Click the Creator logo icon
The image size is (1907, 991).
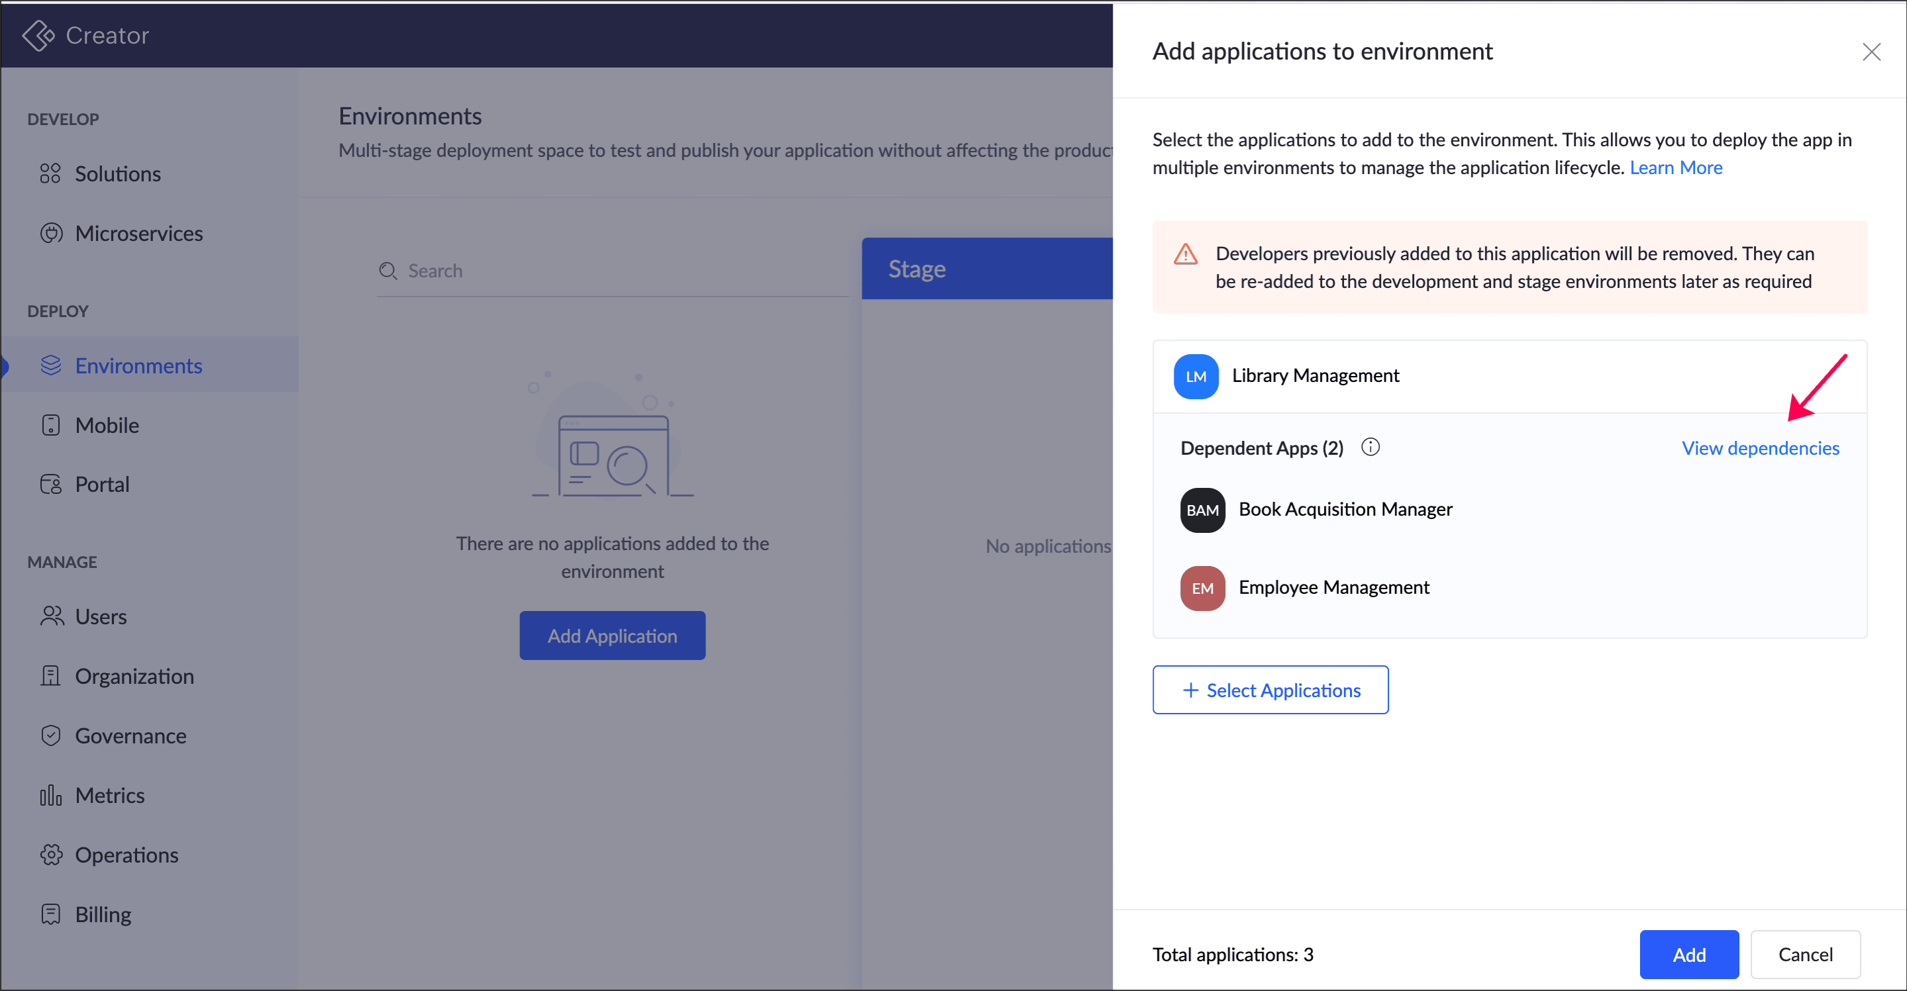(x=38, y=35)
